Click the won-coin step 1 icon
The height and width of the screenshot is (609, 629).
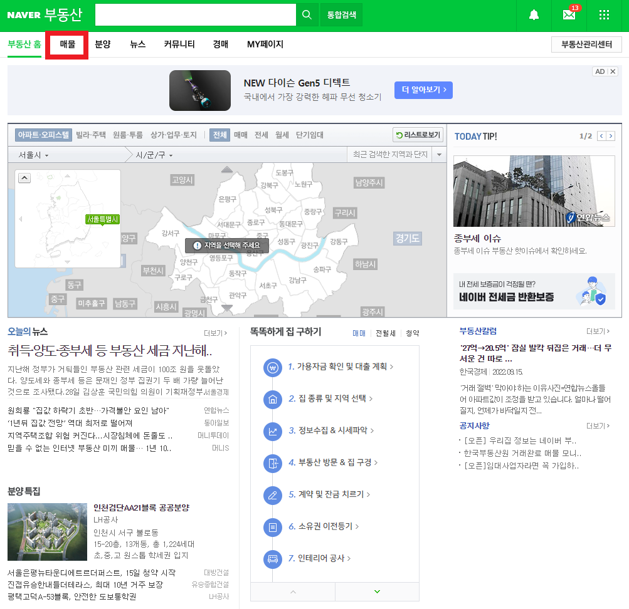tap(273, 367)
